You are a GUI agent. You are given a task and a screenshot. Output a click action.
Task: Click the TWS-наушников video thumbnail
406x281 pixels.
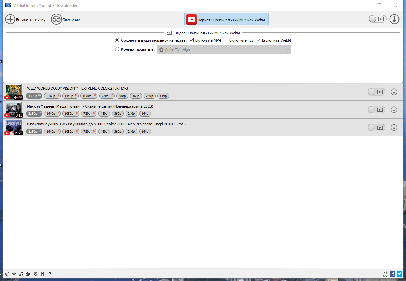click(14, 127)
